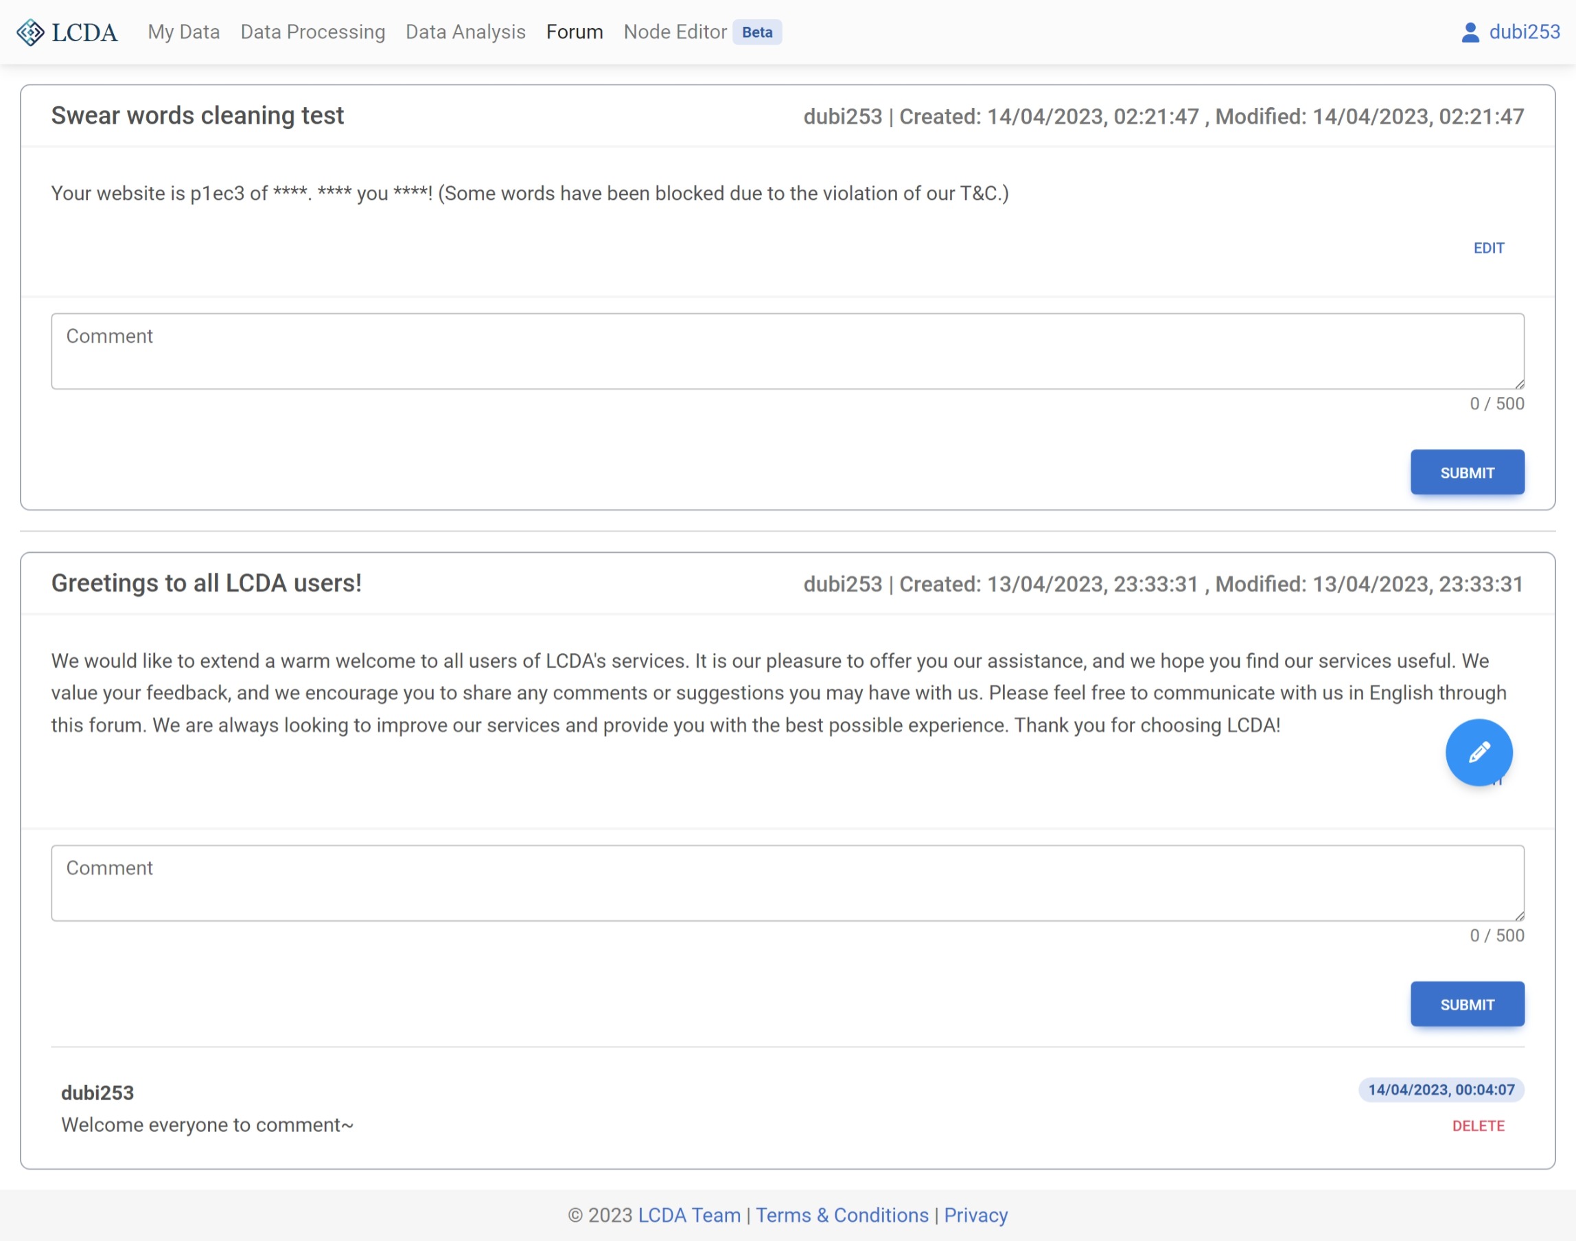Open the Privacy footer link
Image resolution: width=1576 pixels, height=1241 pixels.
975,1216
